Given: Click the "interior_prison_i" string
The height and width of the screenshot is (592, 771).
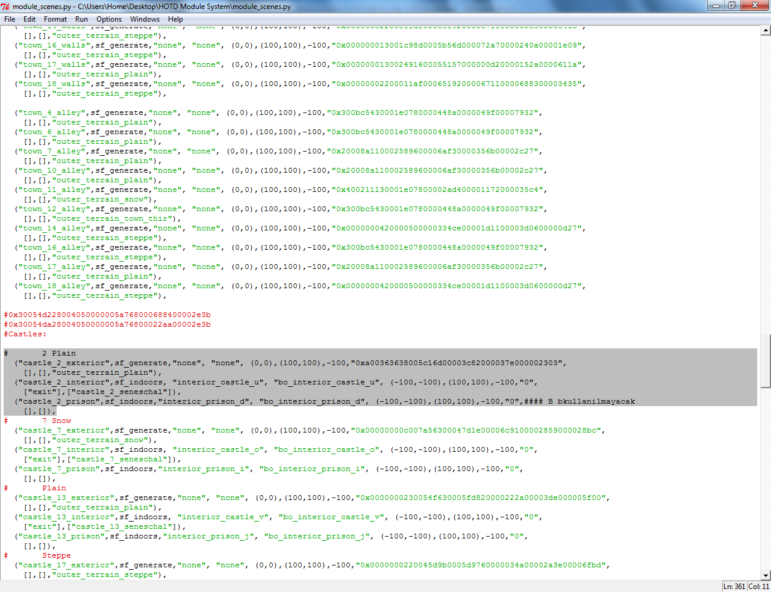Looking at the screenshot, I should point(204,469).
